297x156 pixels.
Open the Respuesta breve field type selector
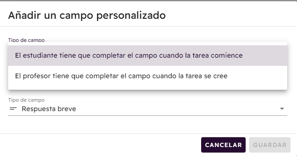(x=148, y=109)
